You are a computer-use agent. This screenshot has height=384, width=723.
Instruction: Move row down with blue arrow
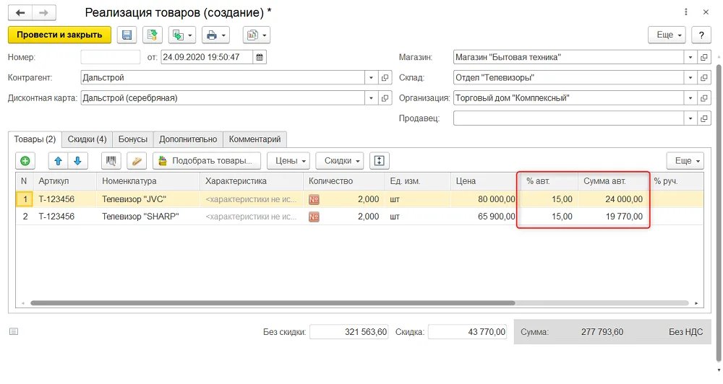tap(77, 161)
